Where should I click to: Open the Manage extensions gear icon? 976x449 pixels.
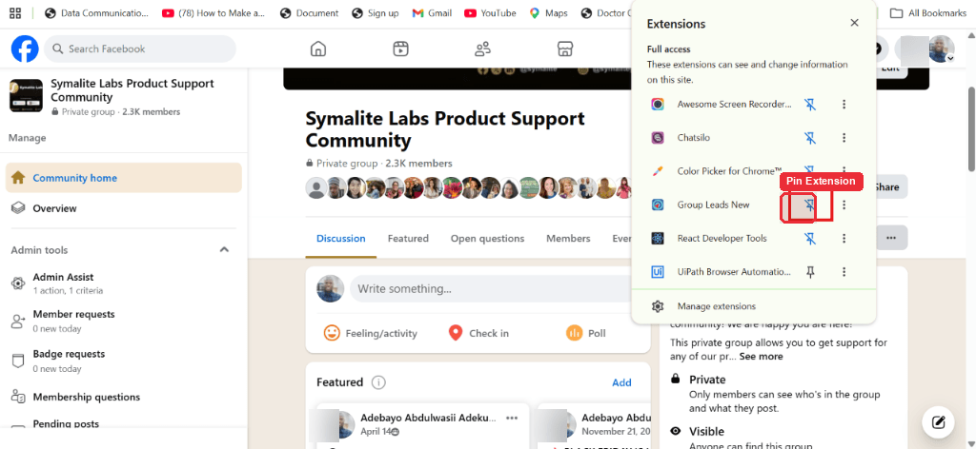pyautogui.click(x=658, y=306)
